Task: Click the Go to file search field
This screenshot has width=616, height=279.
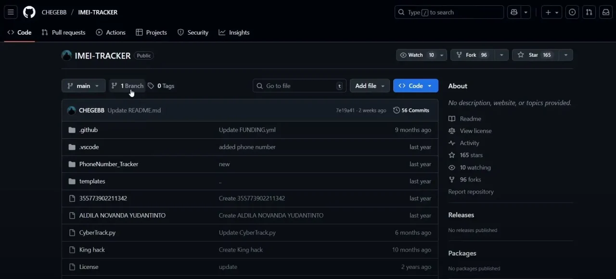Action: [299, 85]
